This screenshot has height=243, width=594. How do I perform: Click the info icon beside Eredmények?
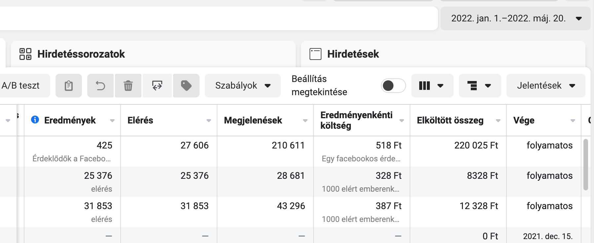tap(35, 120)
